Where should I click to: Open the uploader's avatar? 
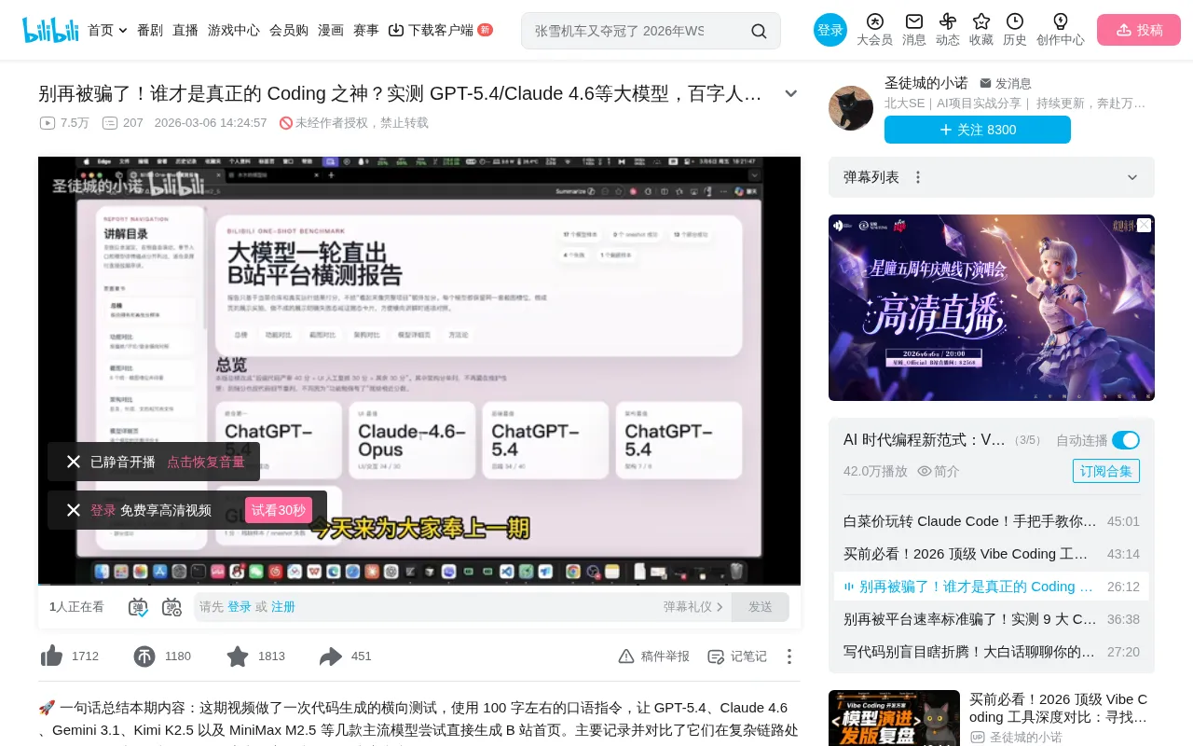851,108
